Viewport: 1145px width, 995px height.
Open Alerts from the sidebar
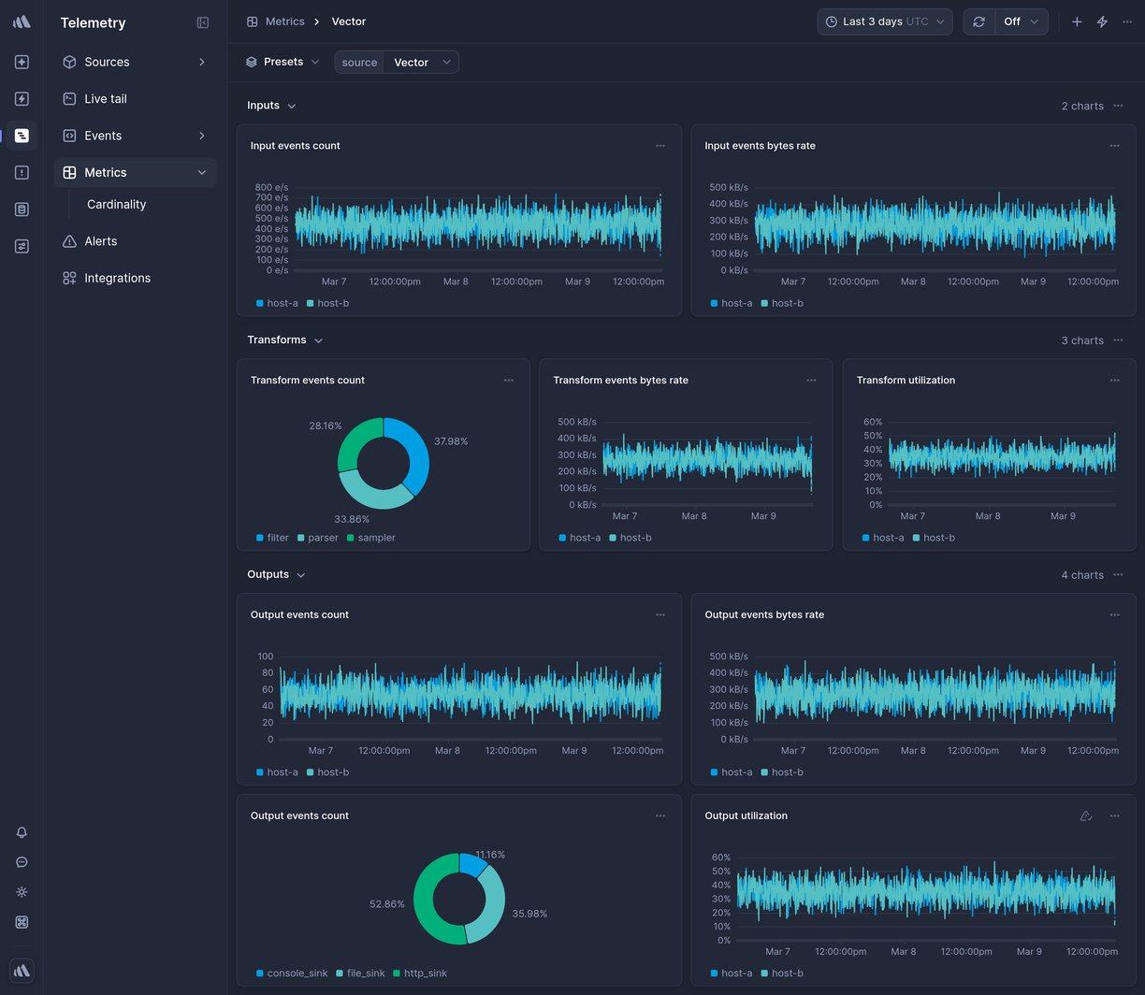tap(99, 241)
